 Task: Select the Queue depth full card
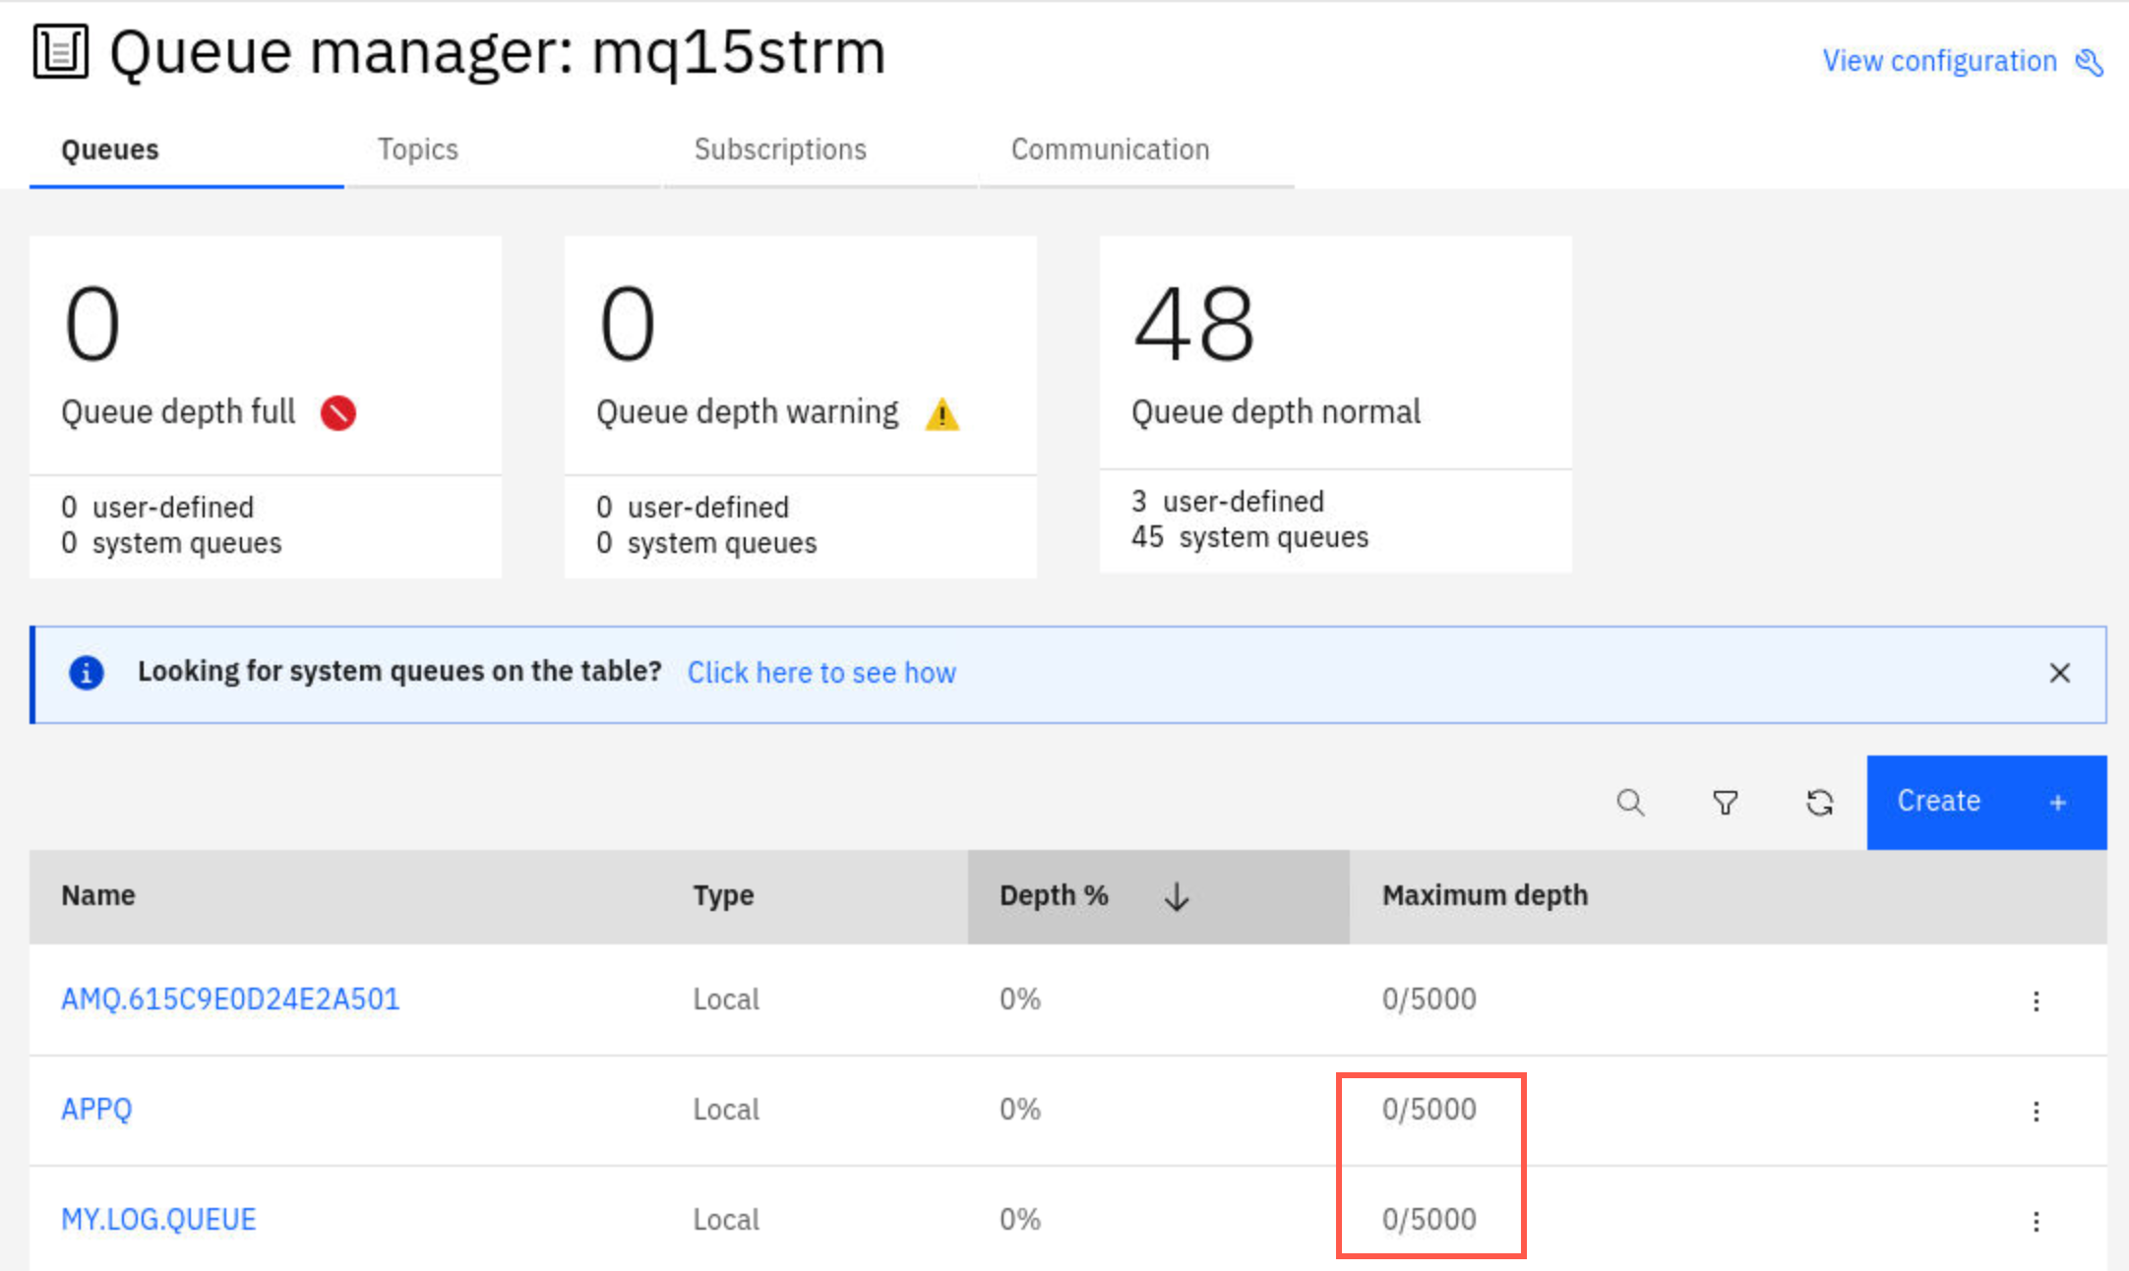coord(266,407)
